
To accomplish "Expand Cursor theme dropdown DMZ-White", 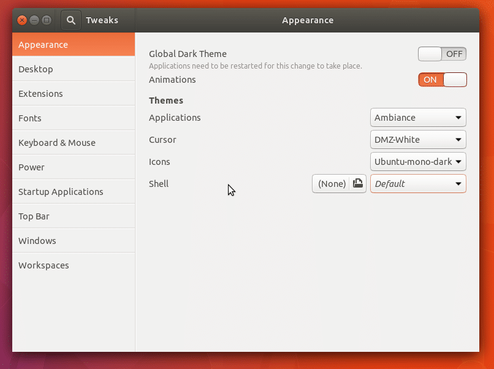I will pos(418,140).
